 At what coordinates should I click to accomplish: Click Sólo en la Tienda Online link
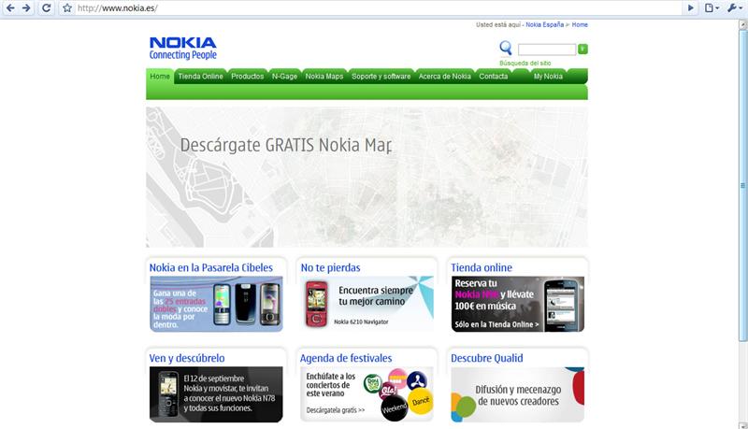[496, 324]
